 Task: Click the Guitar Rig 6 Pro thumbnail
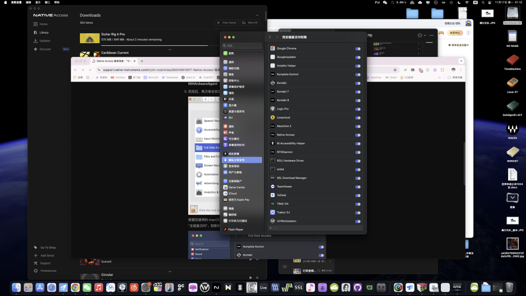click(89, 38)
